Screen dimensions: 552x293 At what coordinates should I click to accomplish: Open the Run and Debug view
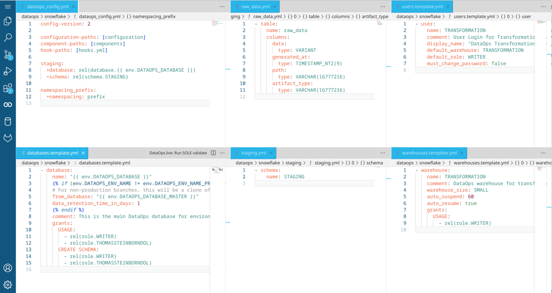tap(8, 72)
